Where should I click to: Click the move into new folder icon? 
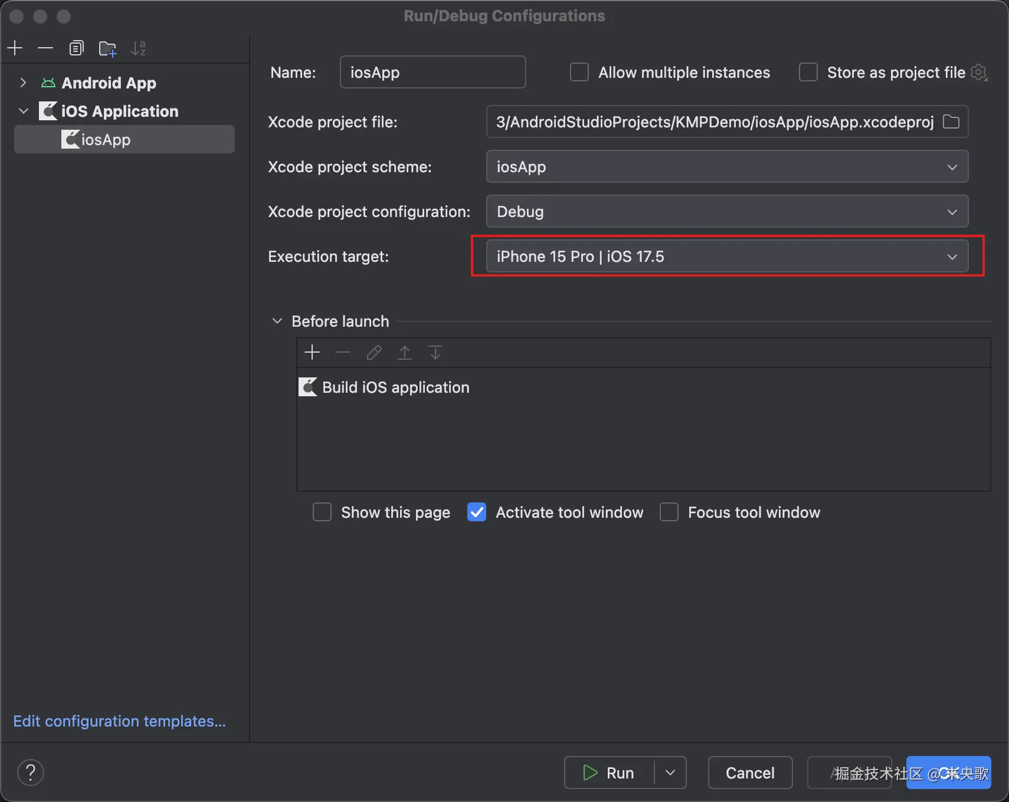(107, 48)
